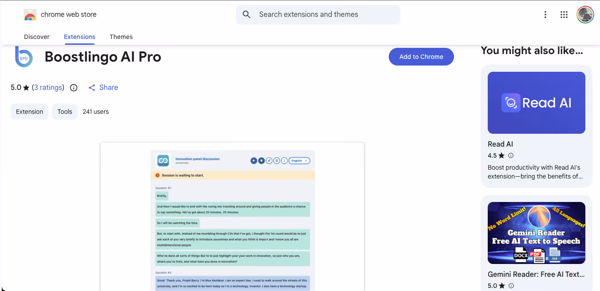
Task: Open the three-dot more options menu
Action: click(545, 15)
